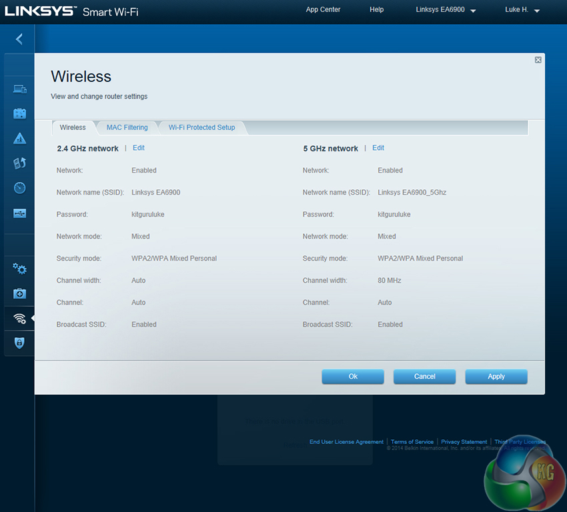Switch to the Wi-Fi Protected Setup tab
The height and width of the screenshot is (512, 567).
click(x=201, y=127)
